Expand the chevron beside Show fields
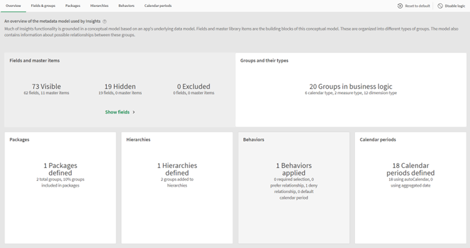This screenshot has width=470, height=248. tap(134, 112)
